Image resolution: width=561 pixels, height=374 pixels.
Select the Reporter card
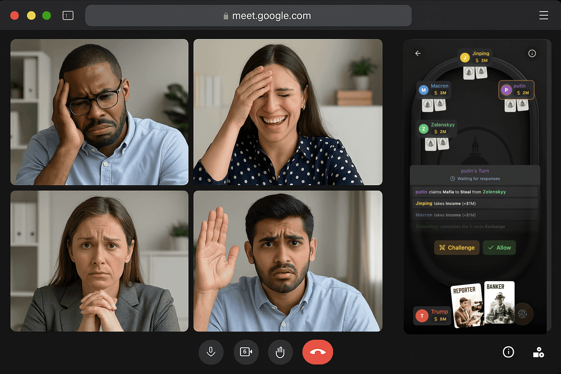pyautogui.click(x=467, y=305)
